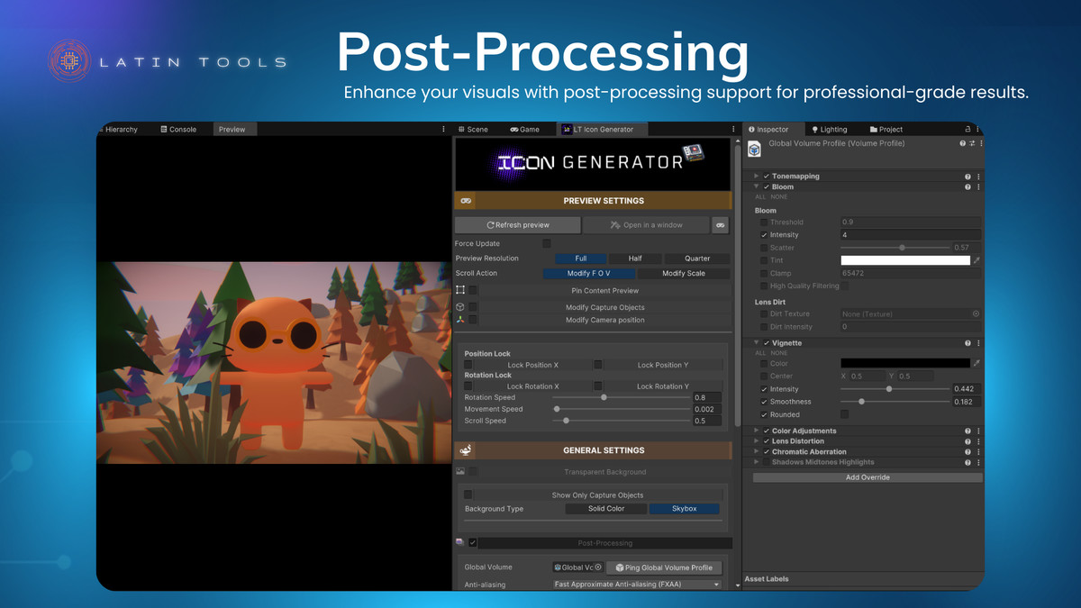Open Volume Profile help icon in header
1081x608 pixels.
(962, 143)
